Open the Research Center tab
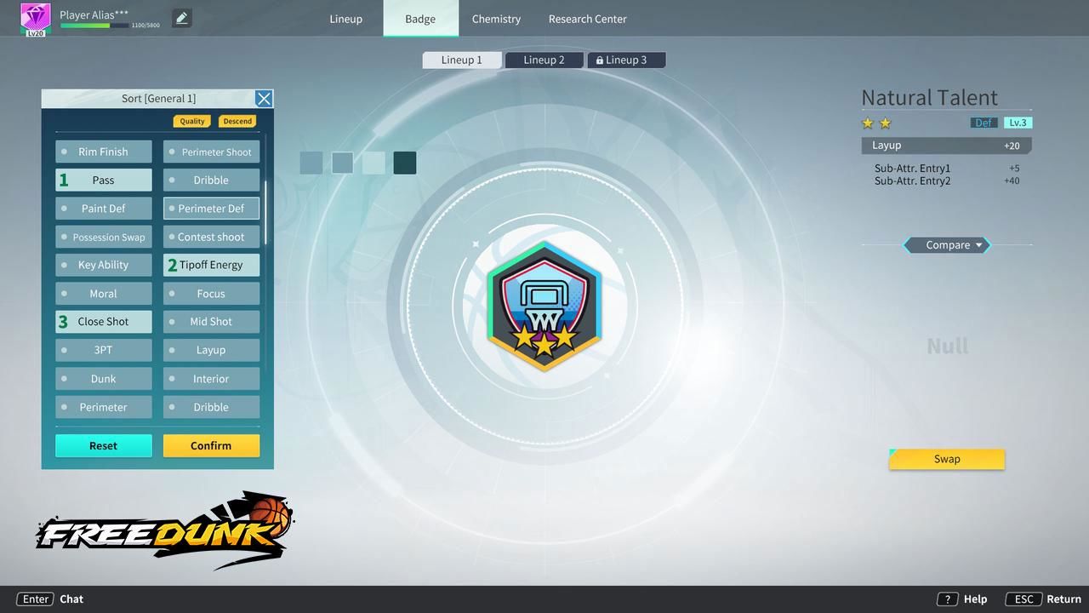 click(x=587, y=19)
